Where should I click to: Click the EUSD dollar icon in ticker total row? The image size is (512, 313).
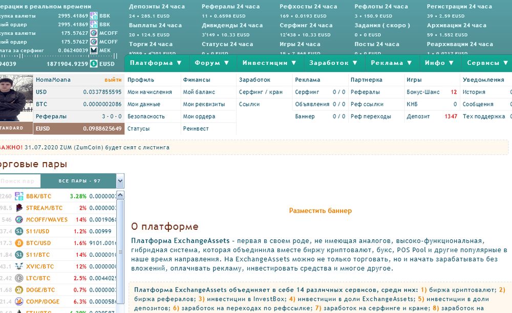point(94,64)
